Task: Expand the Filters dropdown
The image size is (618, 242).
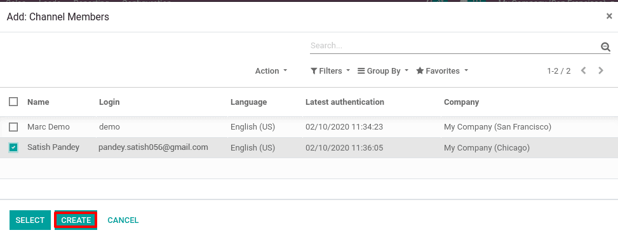Action: point(330,71)
